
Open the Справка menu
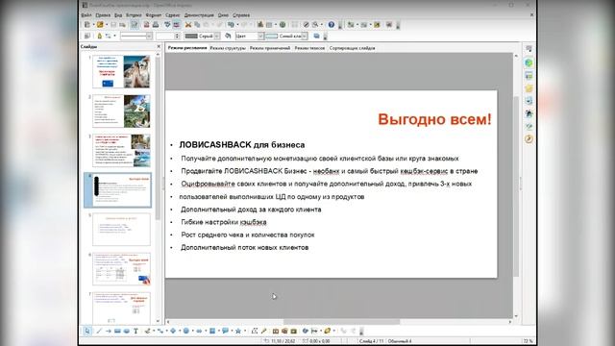(x=241, y=15)
